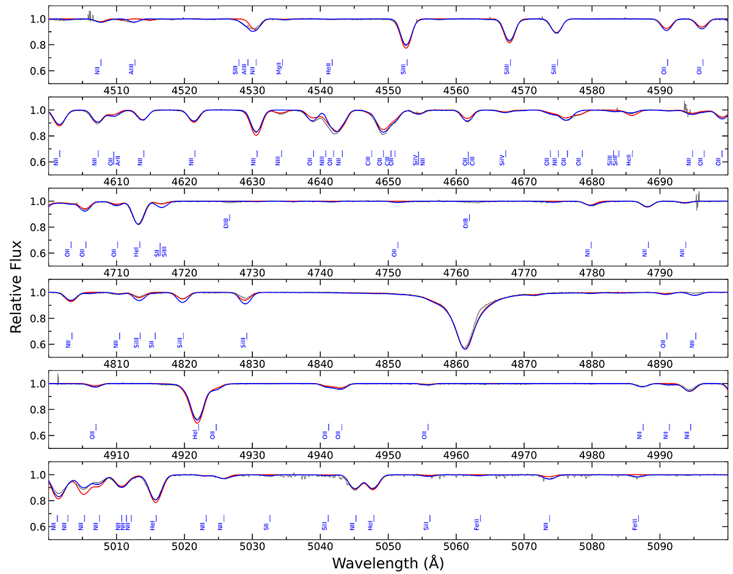Click the HeI label near 4713 Å

[x=137, y=251]
